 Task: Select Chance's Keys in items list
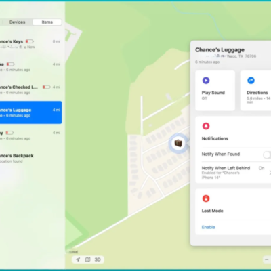pos(30,44)
